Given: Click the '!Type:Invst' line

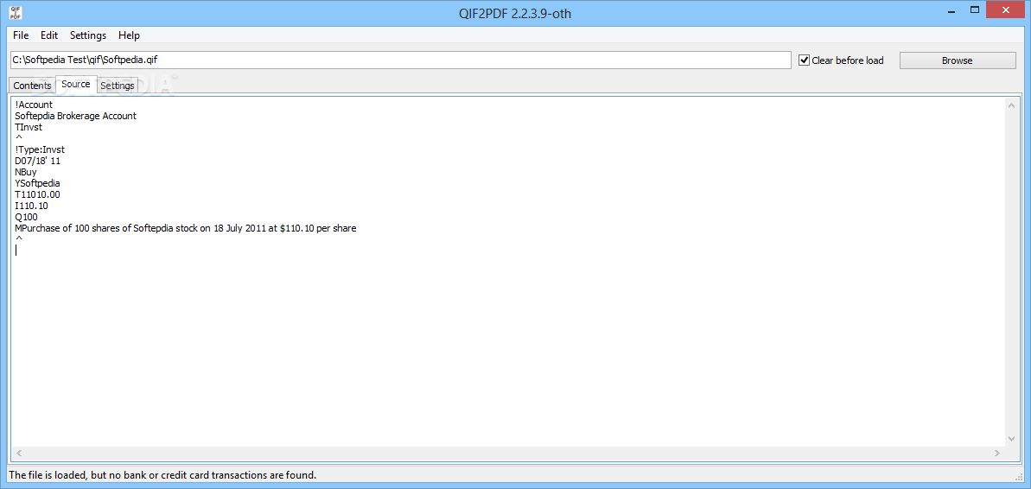Looking at the screenshot, I should [x=40, y=149].
